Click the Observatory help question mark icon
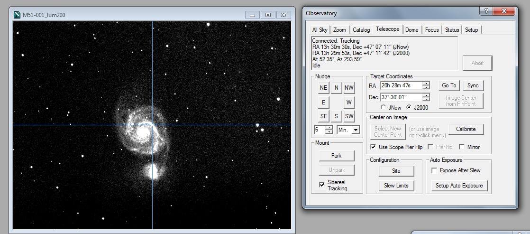Image resolution: width=530 pixels, height=234 pixels. 485,11
